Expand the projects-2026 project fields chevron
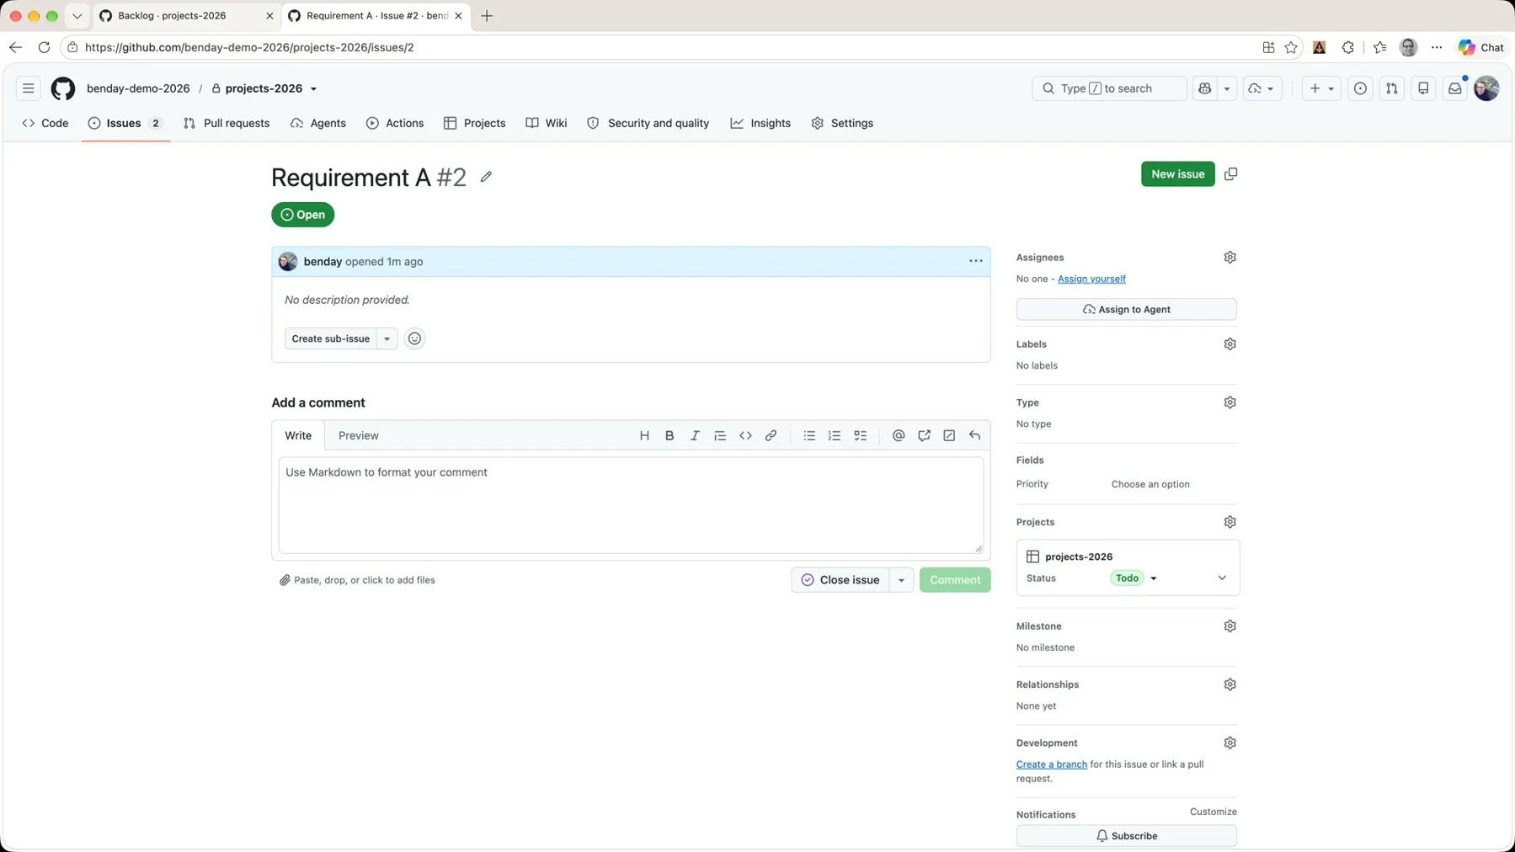The height and width of the screenshot is (852, 1515). (1222, 578)
